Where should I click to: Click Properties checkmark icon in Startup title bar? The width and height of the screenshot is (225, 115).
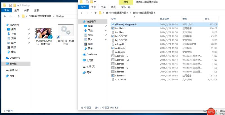tap(10, 5)
